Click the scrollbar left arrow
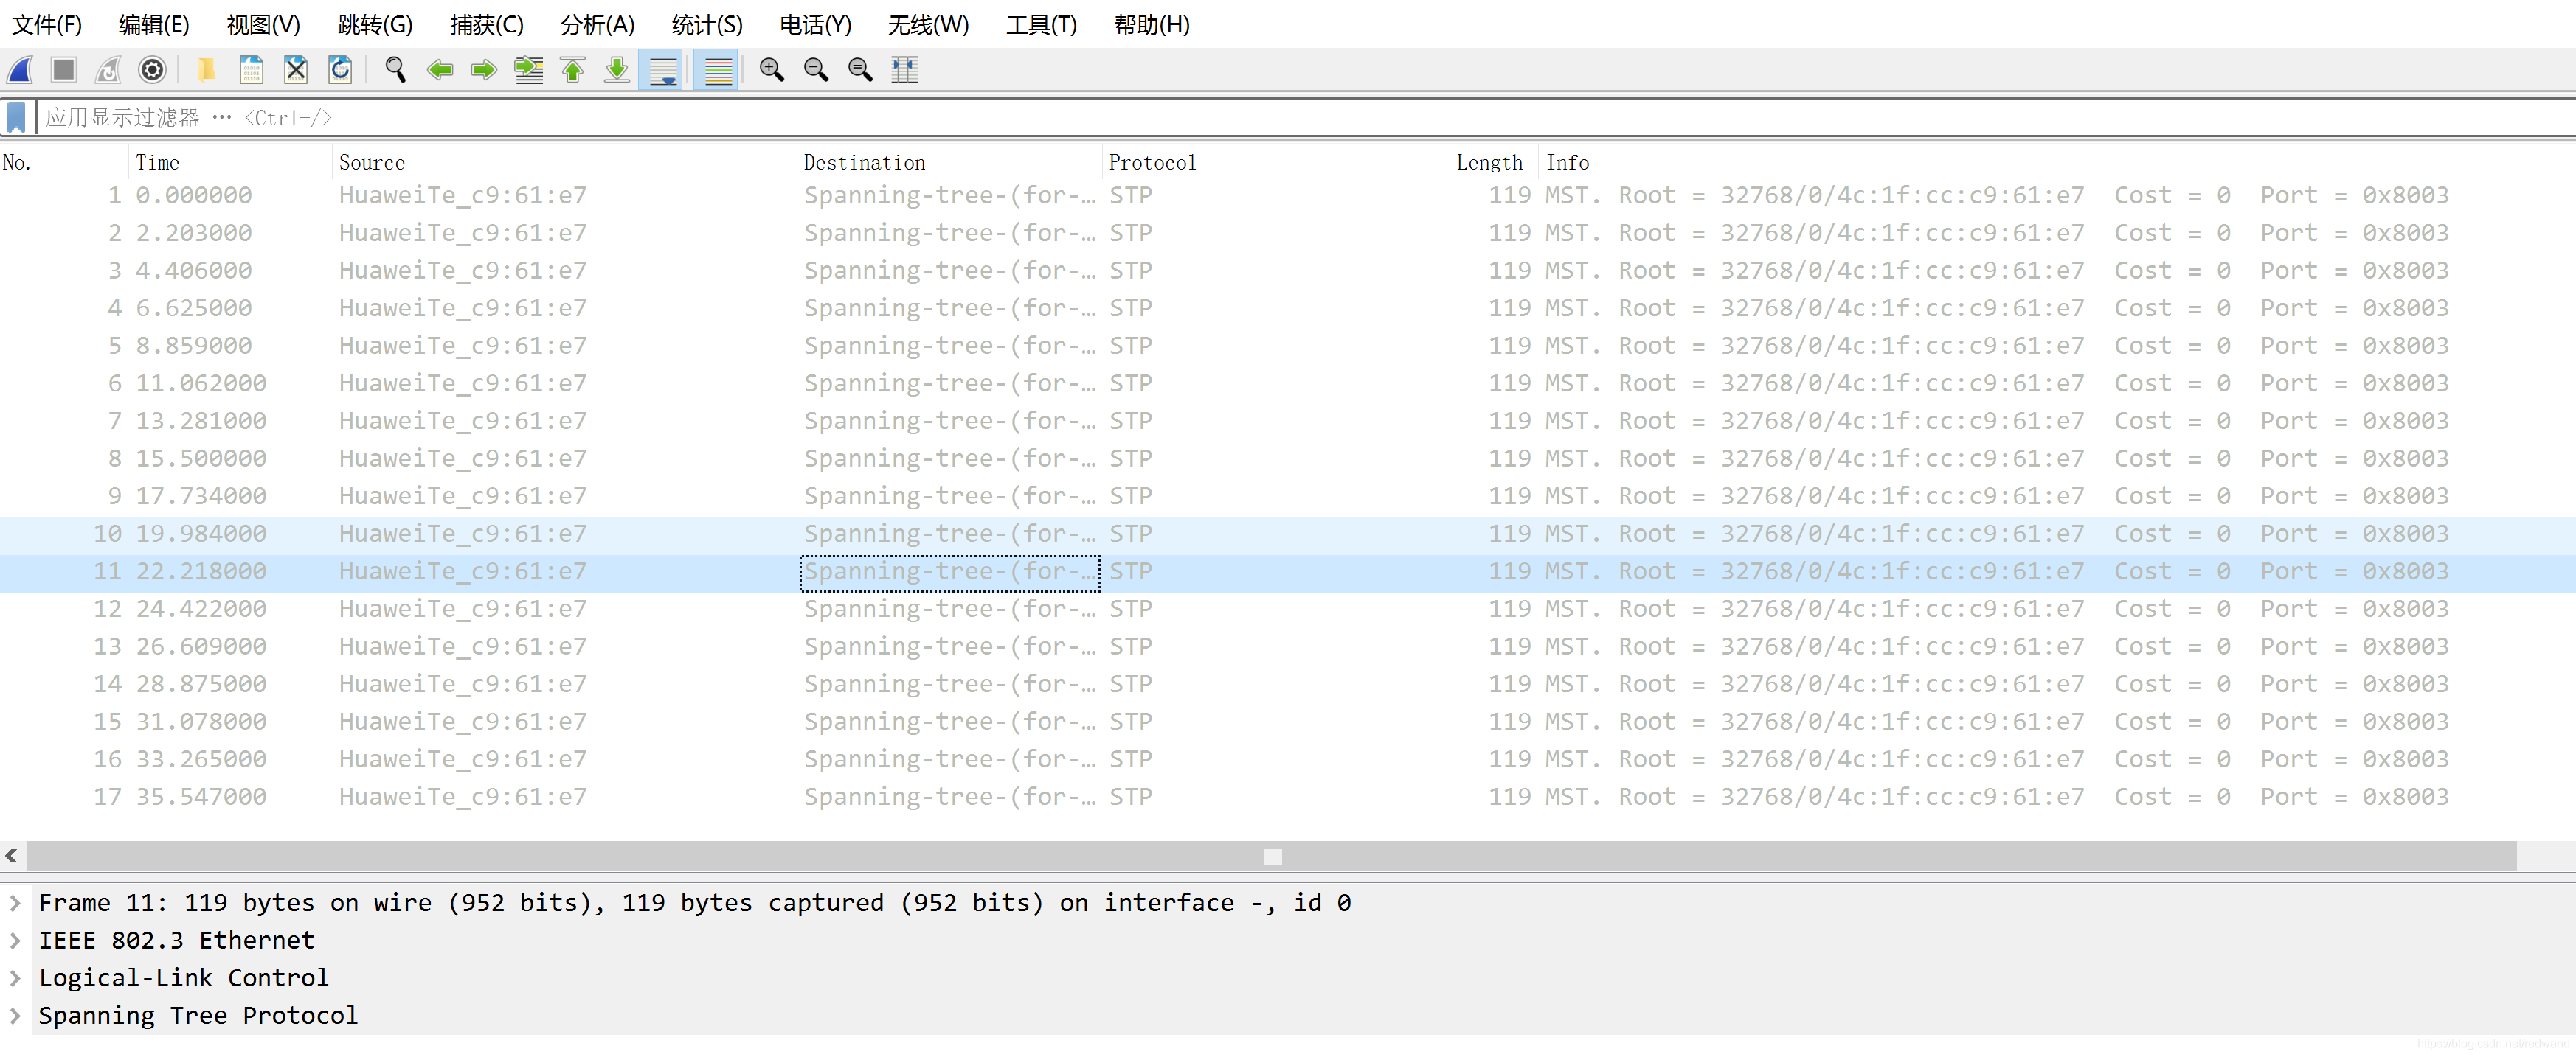Viewport: 2576px width, 1057px height. 12,857
